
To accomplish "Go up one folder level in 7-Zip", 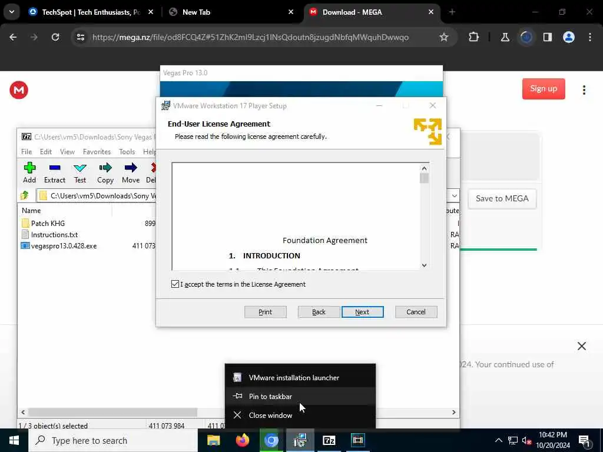I will [x=25, y=195].
